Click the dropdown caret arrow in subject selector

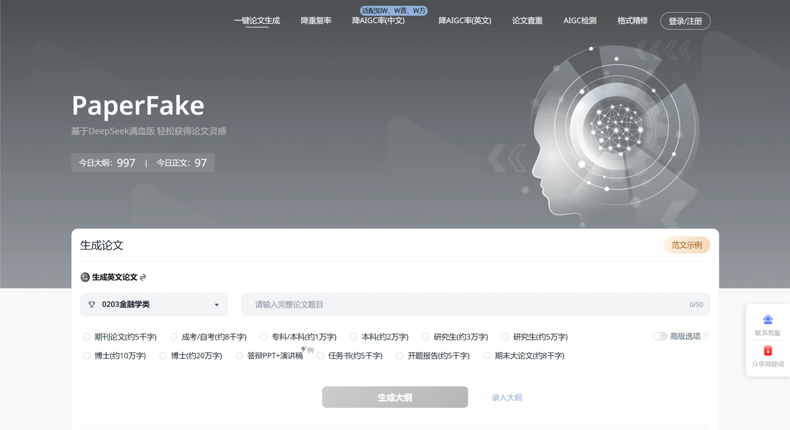217,305
